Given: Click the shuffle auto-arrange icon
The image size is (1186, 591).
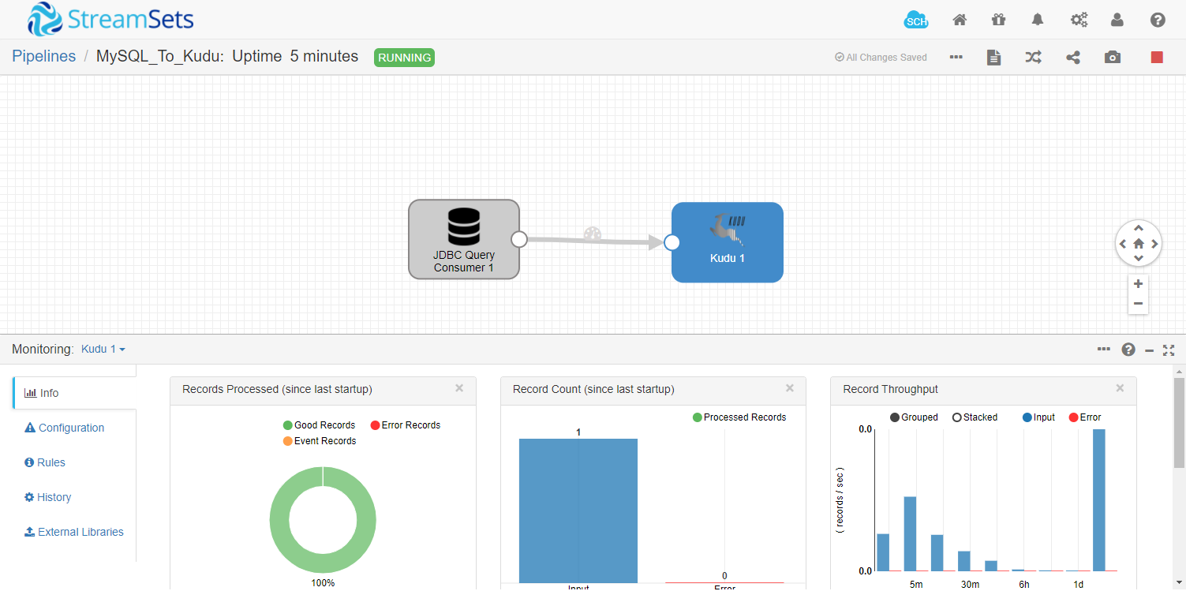Looking at the screenshot, I should point(1033,57).
